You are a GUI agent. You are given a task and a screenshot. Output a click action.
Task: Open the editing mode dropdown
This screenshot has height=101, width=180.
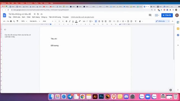(163, 21)
